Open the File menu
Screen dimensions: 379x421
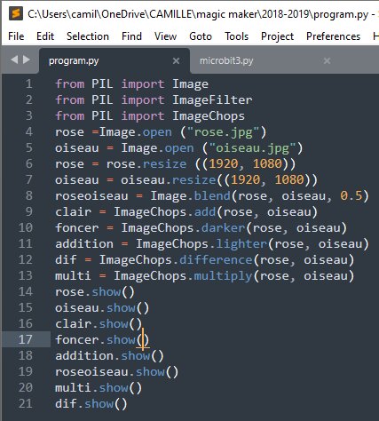16,36
